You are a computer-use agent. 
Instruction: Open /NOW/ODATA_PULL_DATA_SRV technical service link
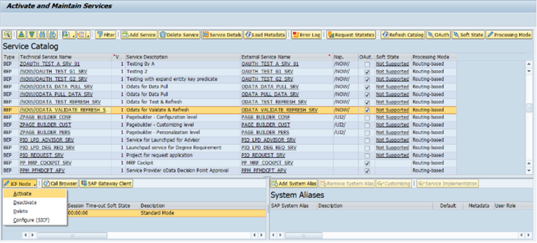click(x=56, y=94)
